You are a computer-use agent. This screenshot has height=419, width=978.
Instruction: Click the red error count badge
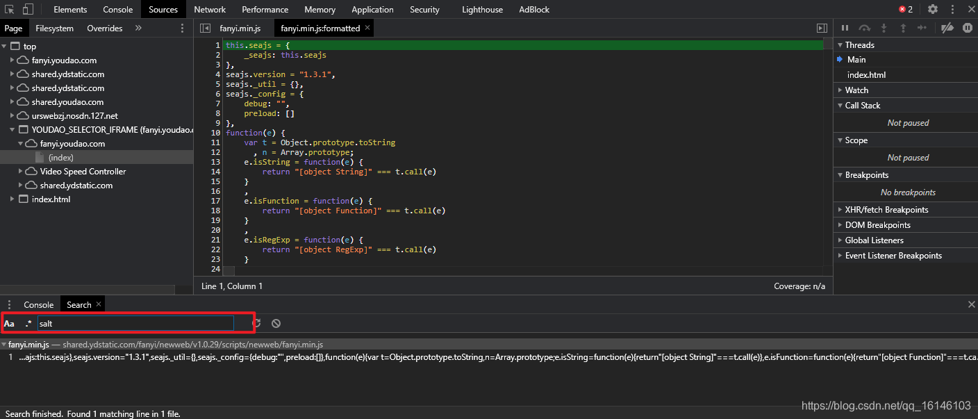[905, 9]
